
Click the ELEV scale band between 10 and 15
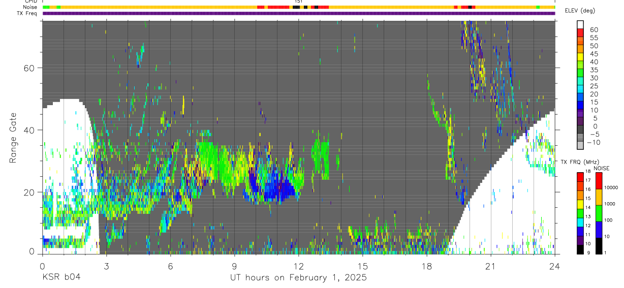580,106
